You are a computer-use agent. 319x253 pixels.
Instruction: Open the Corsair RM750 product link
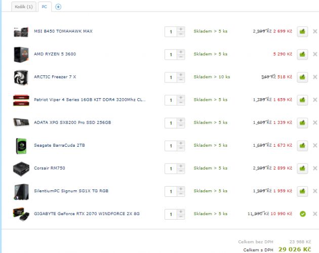click(50, 168)
